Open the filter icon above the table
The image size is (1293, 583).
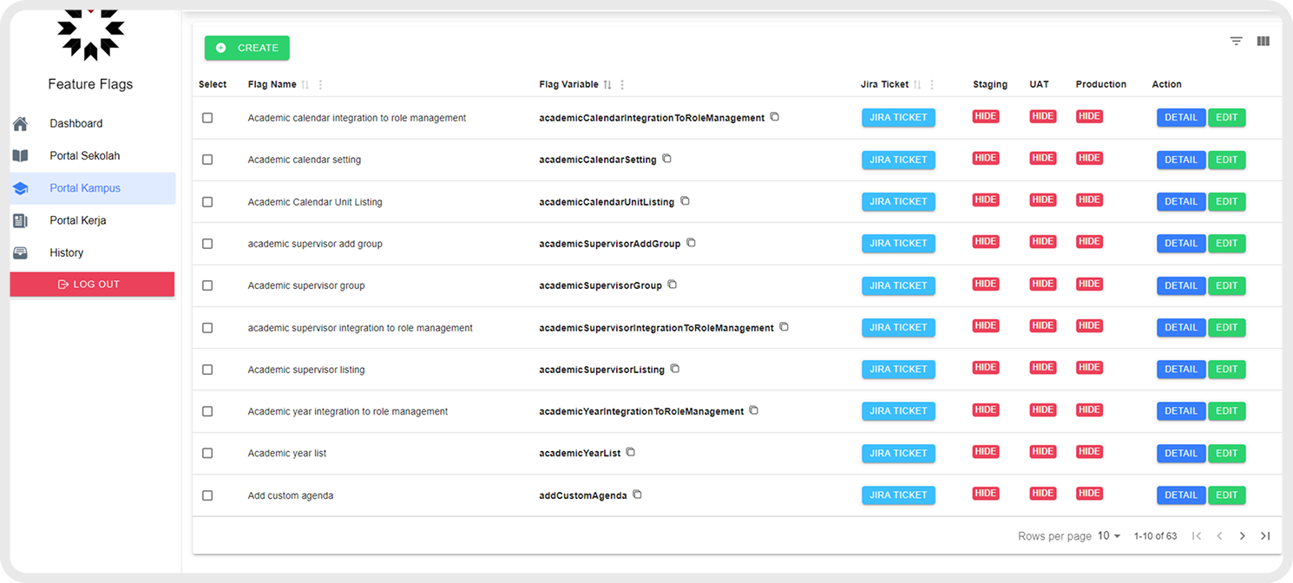point(1236,41)
